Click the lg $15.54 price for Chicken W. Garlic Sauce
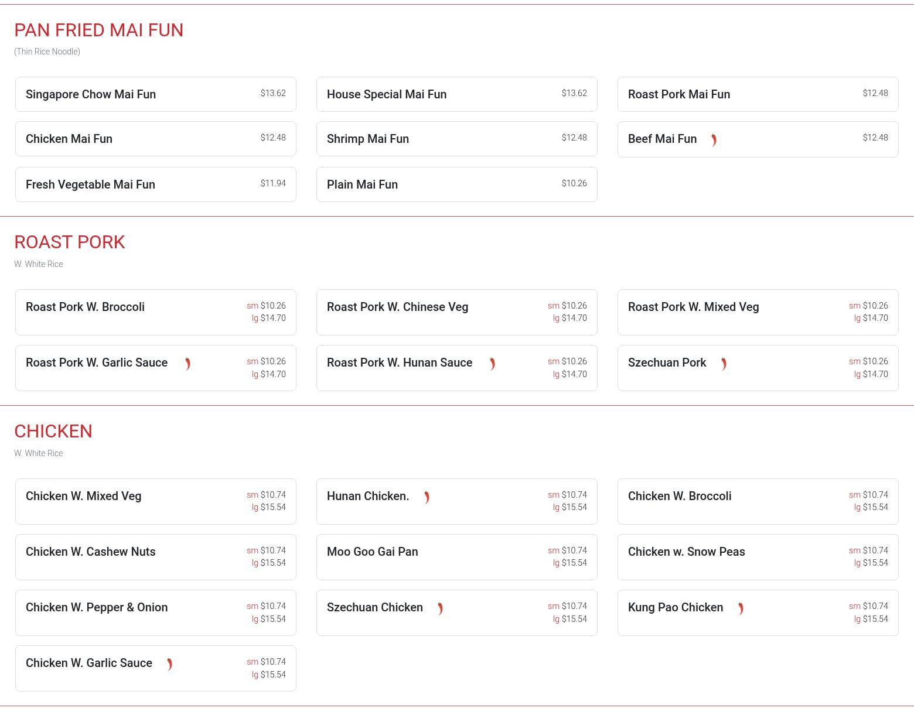The width and height of the screenshot is (914, 715). 269,675
